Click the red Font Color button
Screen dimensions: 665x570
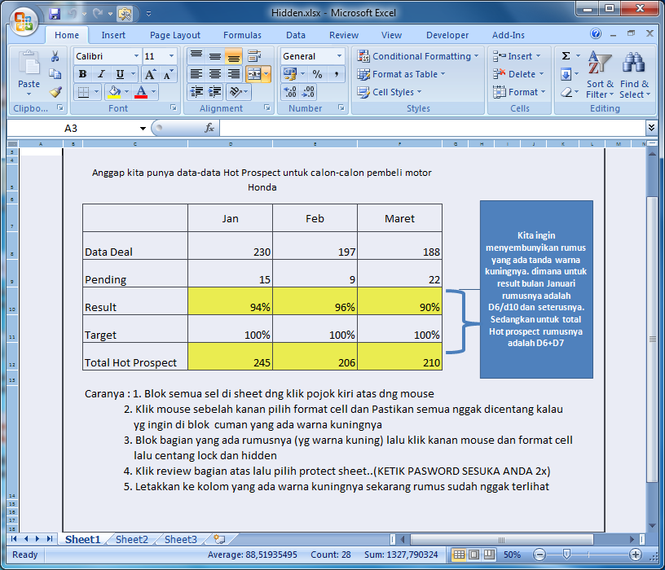(x=141, y=92)
